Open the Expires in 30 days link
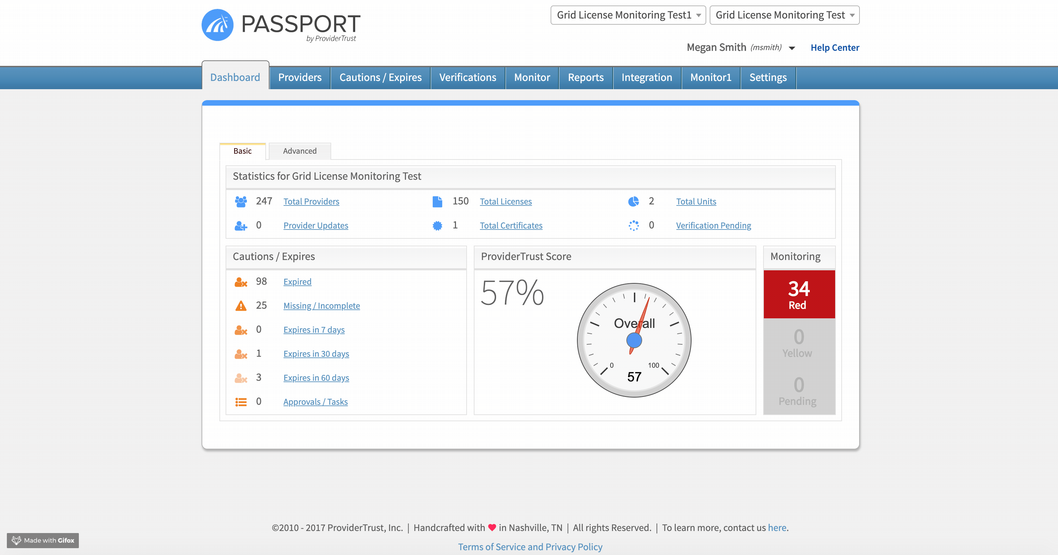Image resolution: width=1058 pixels, height=555 pixels. click(x=316, y=354)
